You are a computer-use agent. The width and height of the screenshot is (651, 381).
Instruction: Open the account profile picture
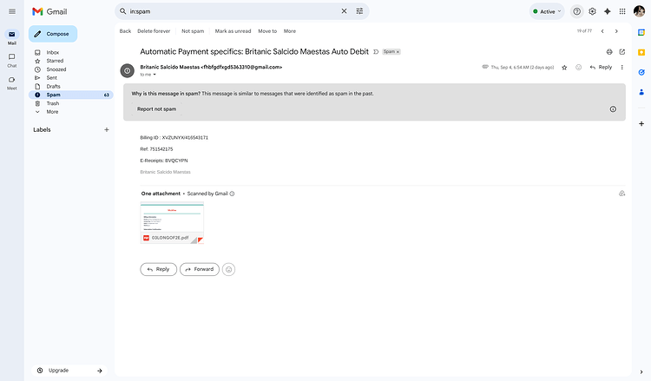tap(640, 11)
